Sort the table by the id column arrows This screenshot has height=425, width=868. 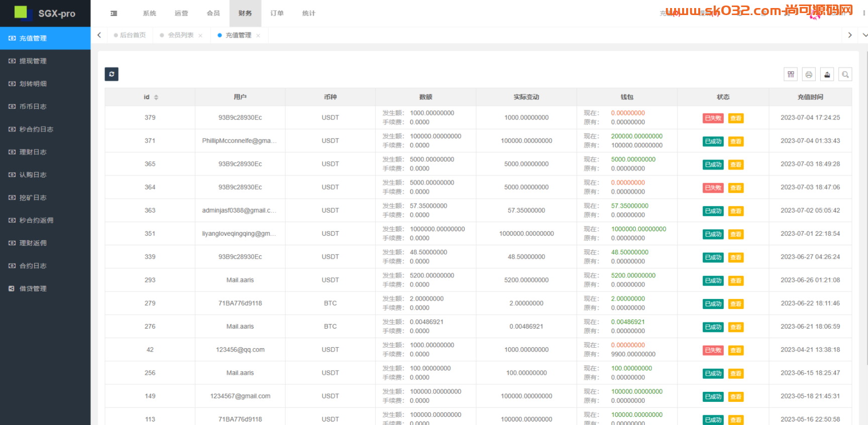tap(156, 97)
